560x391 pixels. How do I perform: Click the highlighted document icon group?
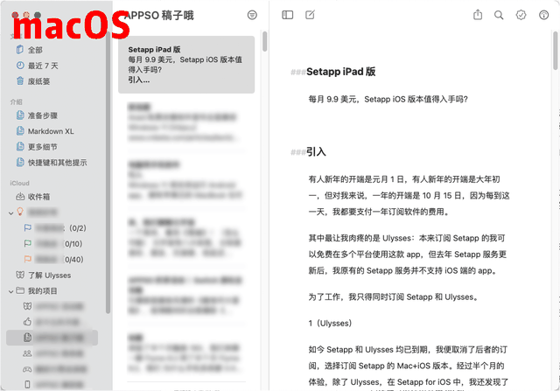coord(27,338)
